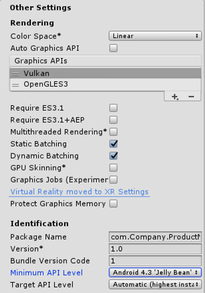
Task: Select Vulkan in Graphics APIs list
Action: 106,73
